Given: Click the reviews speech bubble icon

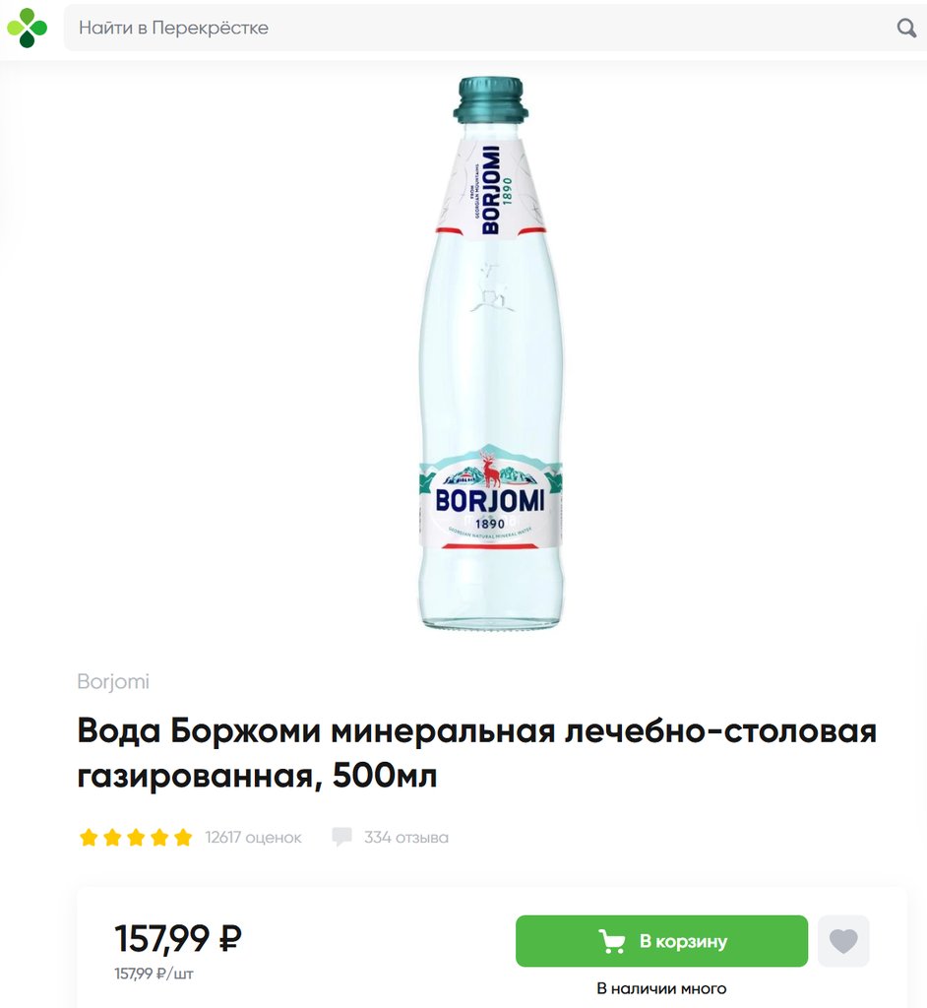Looking at the screenshot, I should pyautogui.click(x=341, y=837).
